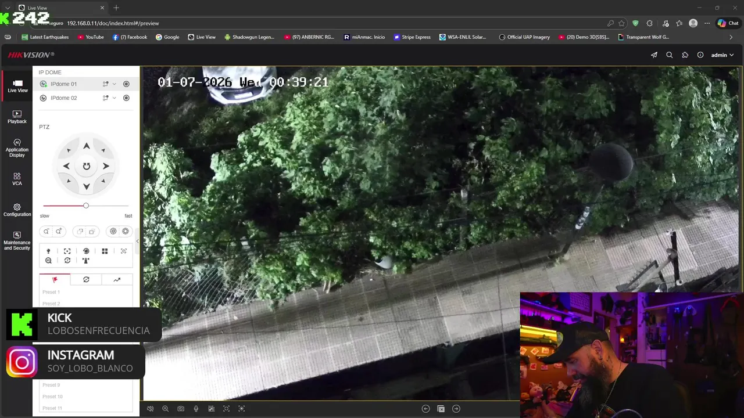Viewport: 744px width, 418px height.
Task: Open the info icon in header
Action: pos(700,55)
